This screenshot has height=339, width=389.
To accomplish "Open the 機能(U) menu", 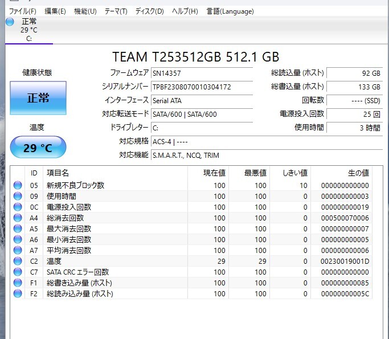I will (85, 11).
